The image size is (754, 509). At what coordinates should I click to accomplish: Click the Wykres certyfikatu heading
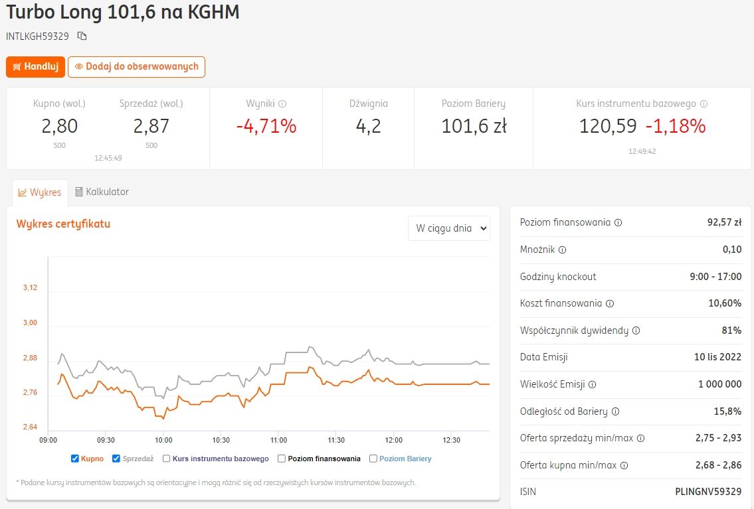(x=64, y=224)
